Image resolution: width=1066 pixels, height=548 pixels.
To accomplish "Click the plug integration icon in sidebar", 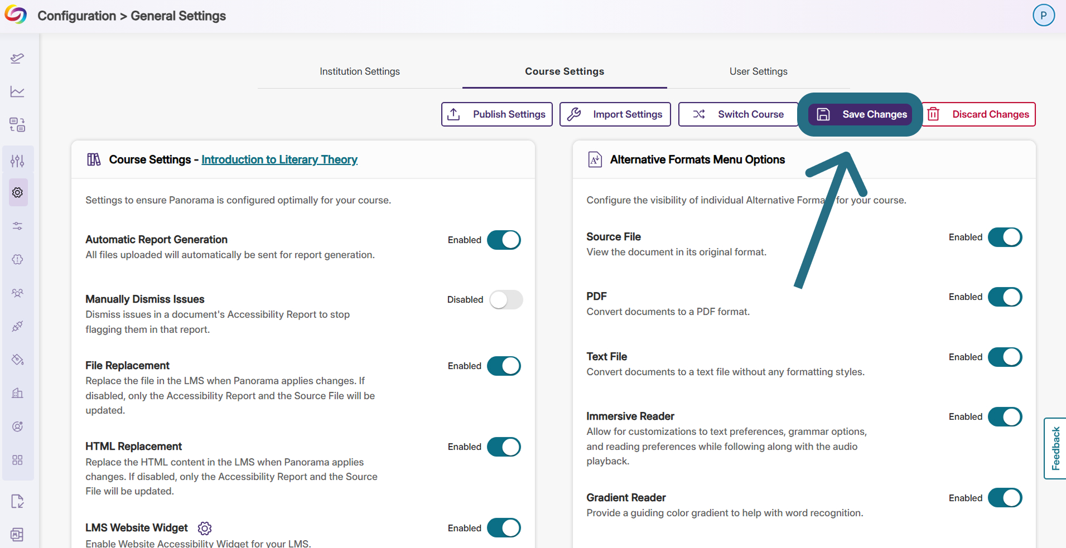I will (x=17, y=326).
